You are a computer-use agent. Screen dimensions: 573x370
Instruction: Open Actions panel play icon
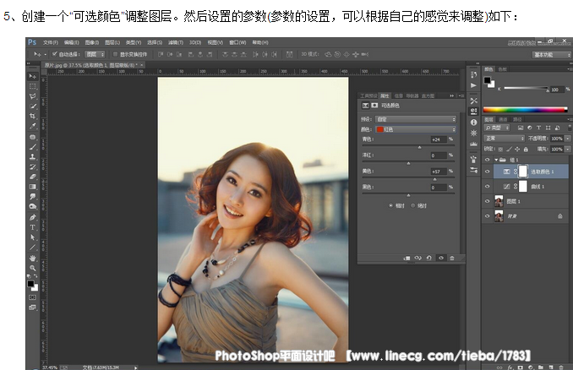[x=473, y=85]
